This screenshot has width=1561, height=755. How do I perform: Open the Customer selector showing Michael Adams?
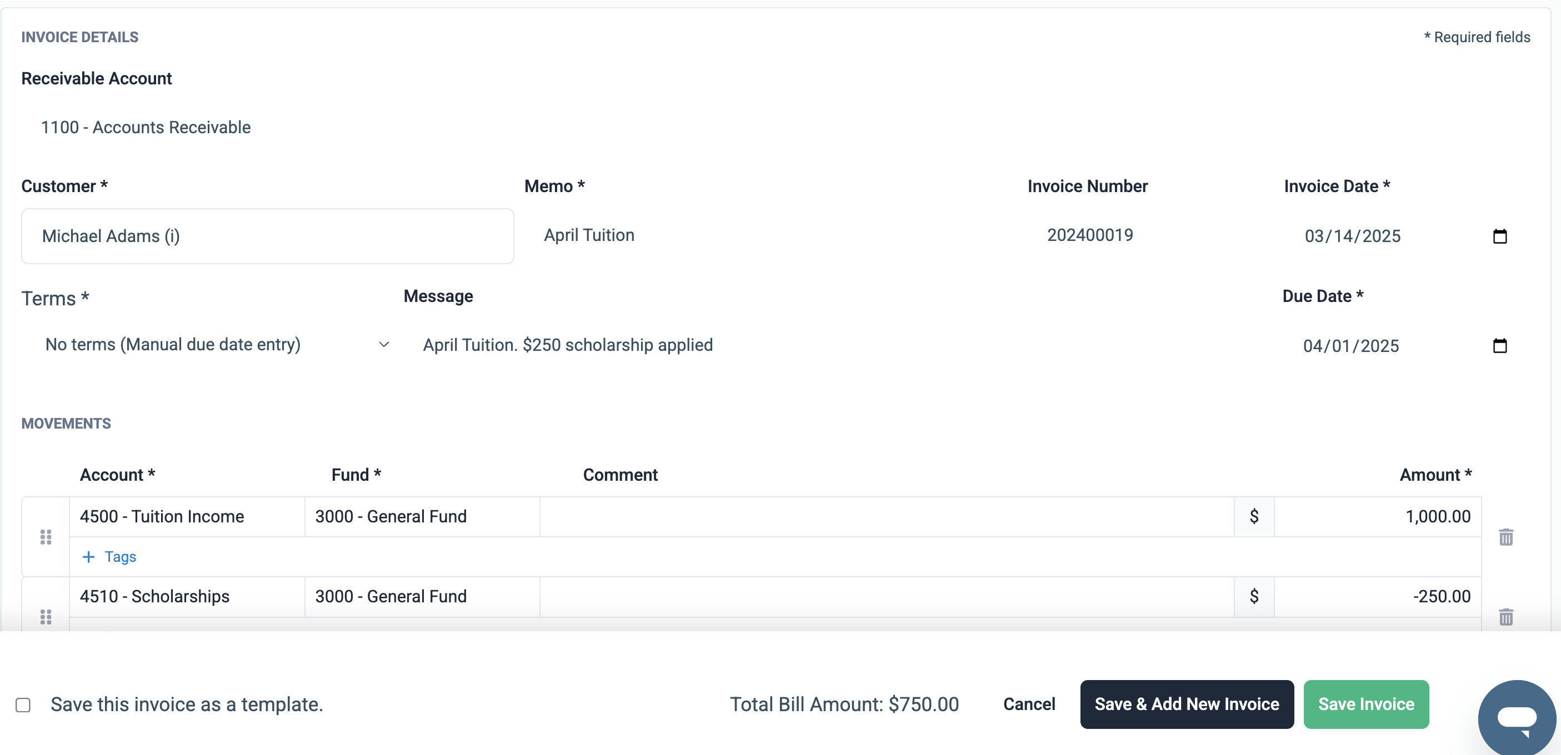pyautogui.click(x=267, y=236)
